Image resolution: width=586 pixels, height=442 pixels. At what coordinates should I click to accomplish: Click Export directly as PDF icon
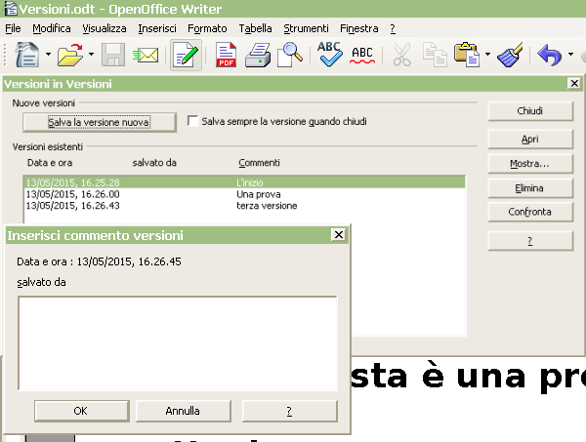(x=227, y=55)
